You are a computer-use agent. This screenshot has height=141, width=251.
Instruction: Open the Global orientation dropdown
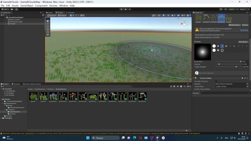(62, 15)
